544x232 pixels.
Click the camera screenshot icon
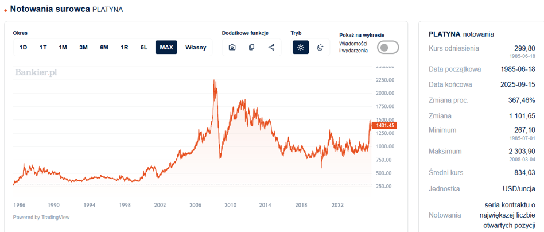232,47
